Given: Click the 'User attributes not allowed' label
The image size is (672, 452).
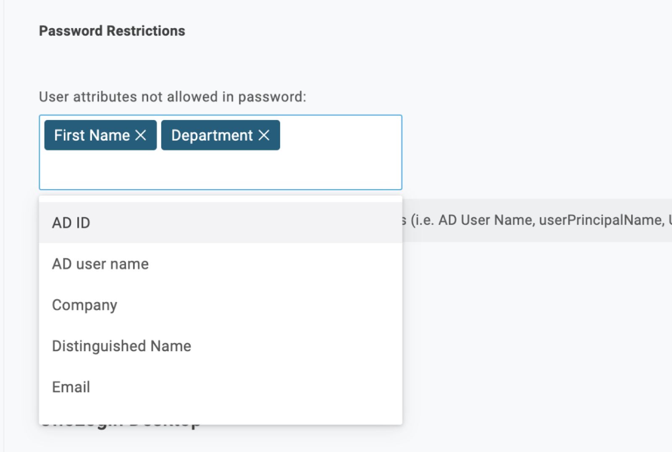Looking at the screenshot, I should tap(172, 97).
